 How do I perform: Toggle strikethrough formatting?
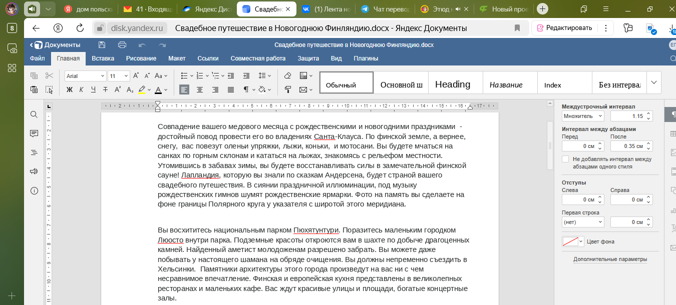point(106,90)
